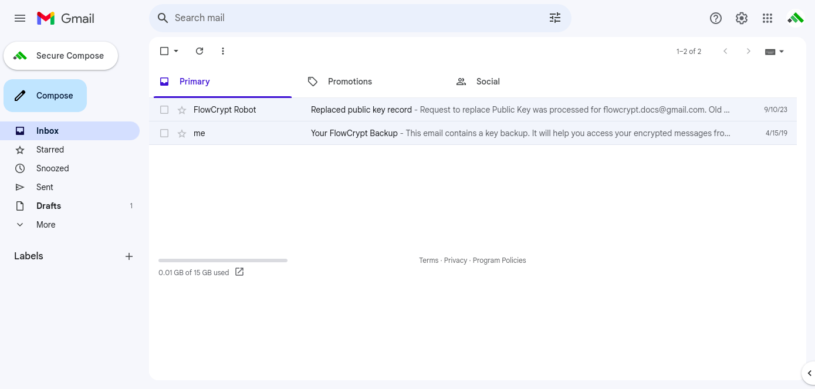The height and width of the screenshot is (389, 815).
Task: Click the storage usage bar
Action: (223, 260)
